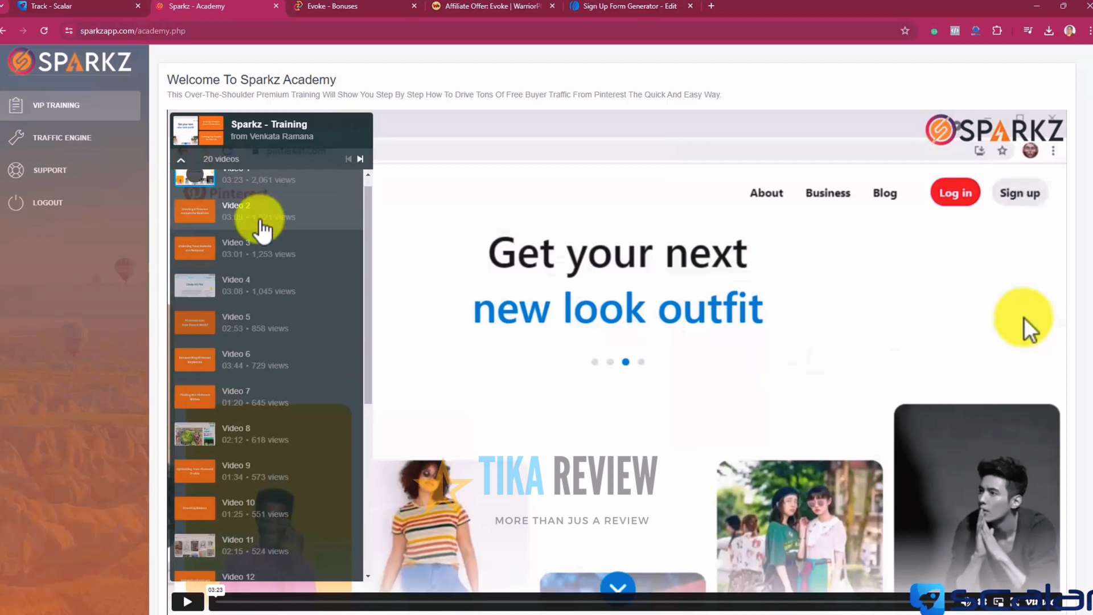The image size is (1093, 615).
Task: Click the Traffic Engine wrench icon
Action: click(16, 137)
